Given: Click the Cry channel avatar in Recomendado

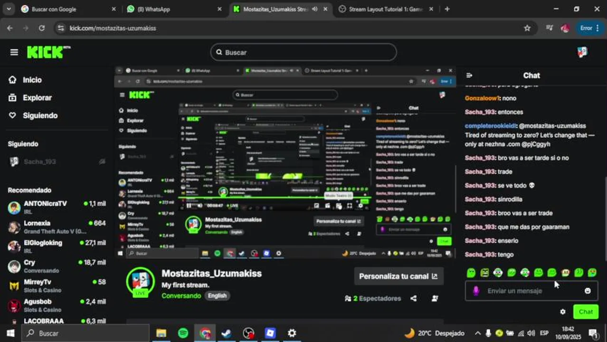Looking at the screenshot, I should click(x=14, y=266).
